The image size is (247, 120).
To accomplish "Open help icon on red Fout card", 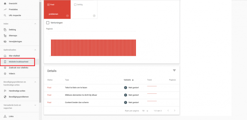I will click(x=68, y=16).
